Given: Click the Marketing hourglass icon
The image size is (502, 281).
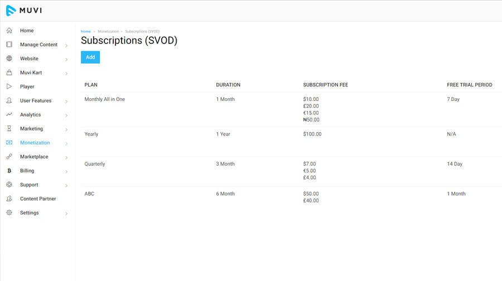Looking at the screenshot, I should click(9, 129).
